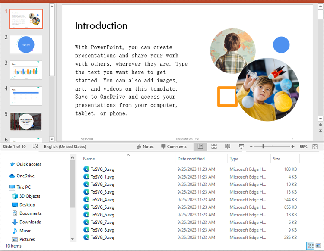Click the Introduction title text
Image resolution: width=324 pixels, height=251 pixels.
101,26
